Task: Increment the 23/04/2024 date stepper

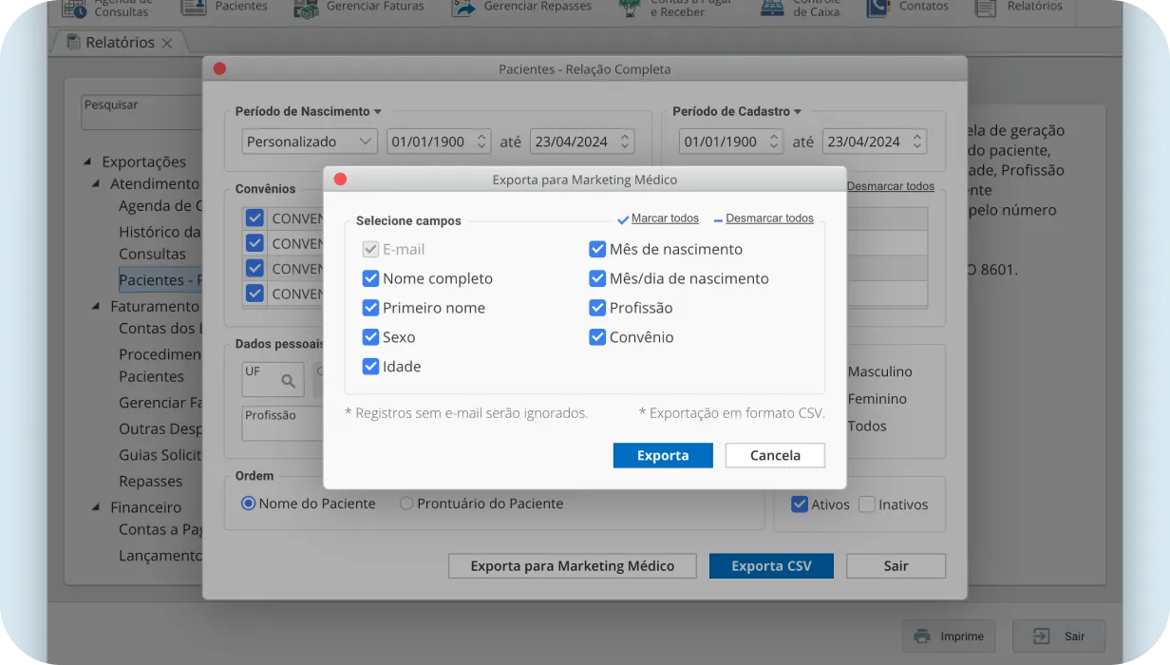Action: (624, 136)
